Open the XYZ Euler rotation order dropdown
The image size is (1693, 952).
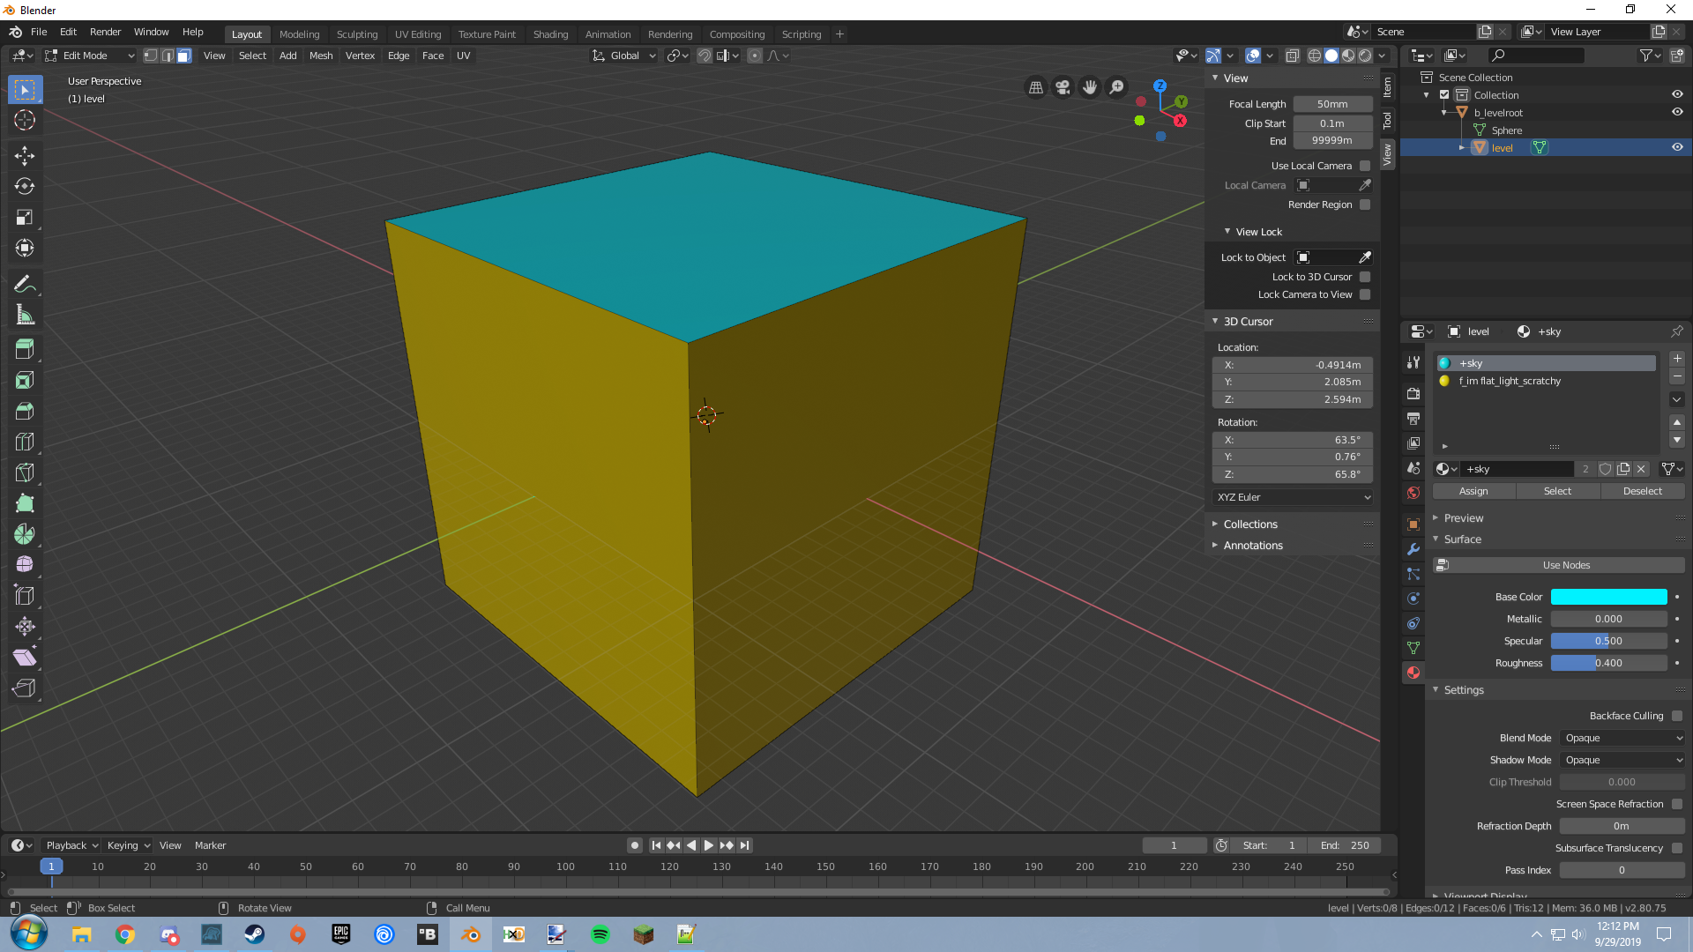1292,497
